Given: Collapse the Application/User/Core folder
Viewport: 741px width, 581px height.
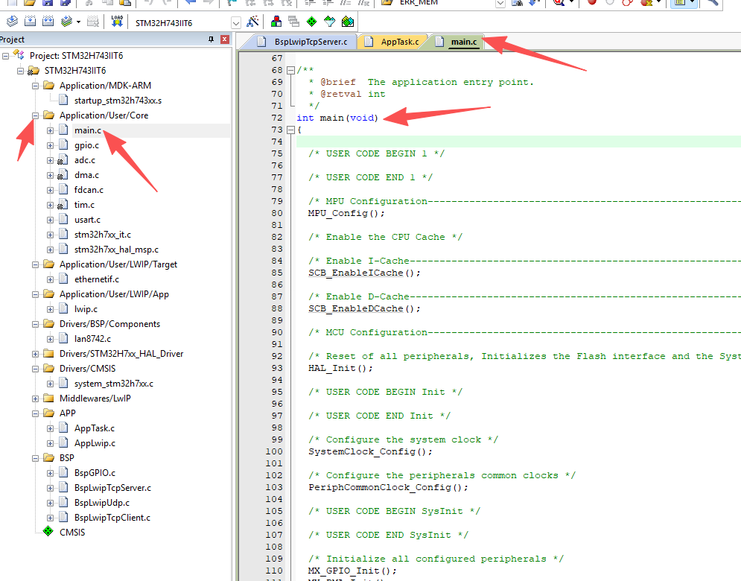Looking at the screenshot, I should coord(36,115).
